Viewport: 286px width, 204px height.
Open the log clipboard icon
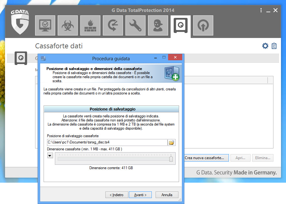[x=274, y=46]
